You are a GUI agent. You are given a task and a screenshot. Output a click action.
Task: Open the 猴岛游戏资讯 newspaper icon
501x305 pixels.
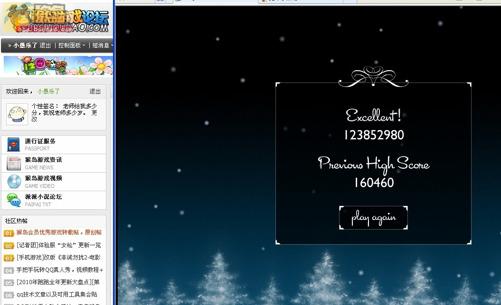(x=13, y=163)
